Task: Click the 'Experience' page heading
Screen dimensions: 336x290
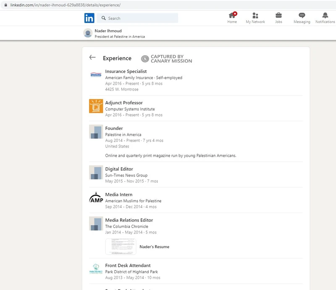Action: pyautogui.click(x=117, y=58)
